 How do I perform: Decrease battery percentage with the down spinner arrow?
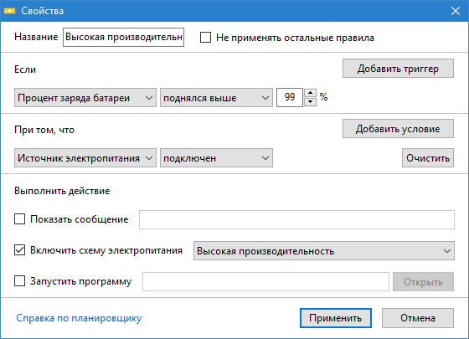click(311, 102)
